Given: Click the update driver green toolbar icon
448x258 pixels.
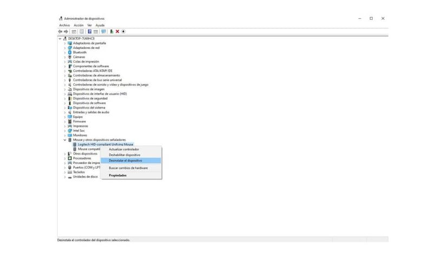Looking at the screenshot, I should point(111,31).
